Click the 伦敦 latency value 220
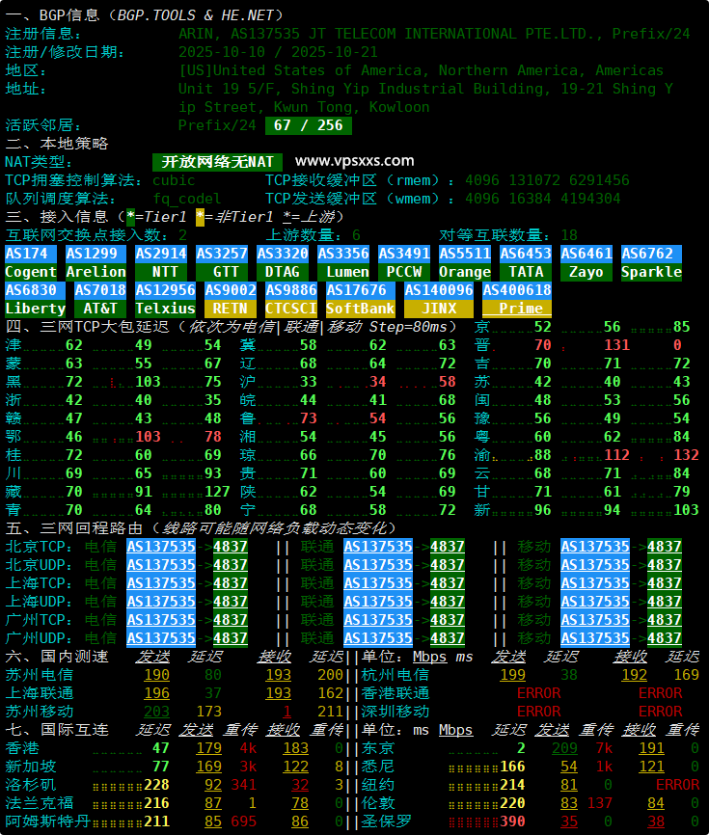Viewport: 709px width, 835px height. click(512, 803)
